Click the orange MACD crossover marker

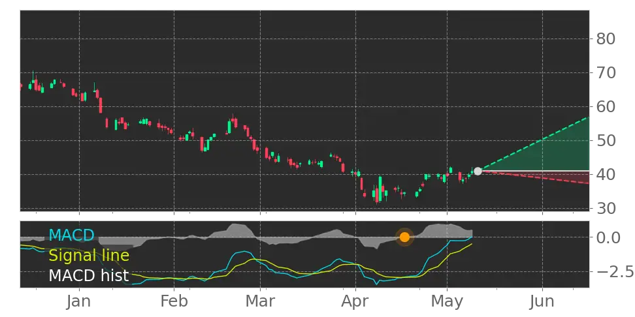click(x=404, y=237)
